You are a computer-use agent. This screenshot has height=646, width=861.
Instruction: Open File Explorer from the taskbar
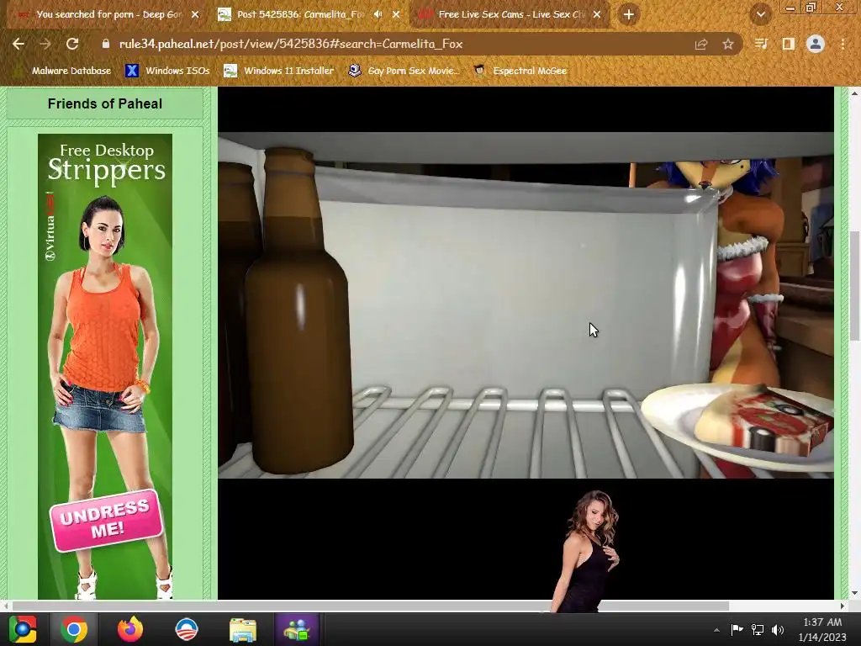point(243,629)
